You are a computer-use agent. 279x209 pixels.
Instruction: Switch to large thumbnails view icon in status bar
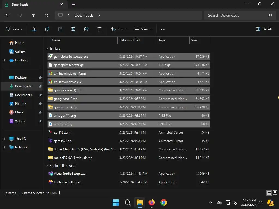(x=275, y=193)
